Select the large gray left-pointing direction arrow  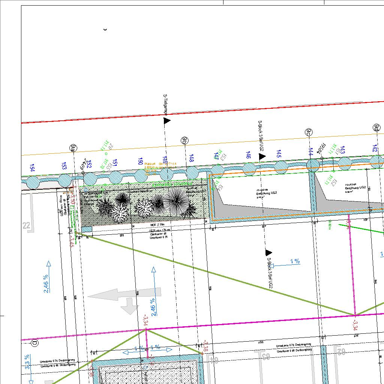(x=124, y=294)
